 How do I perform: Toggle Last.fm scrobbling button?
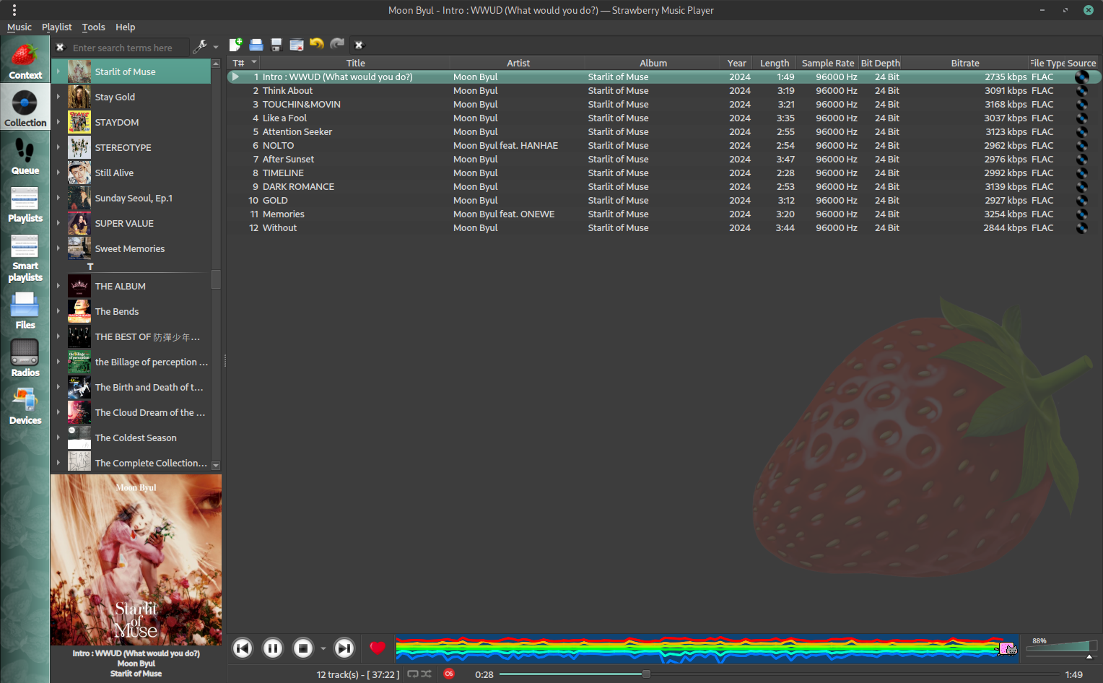pyautogui.click(x=449, y=674)
